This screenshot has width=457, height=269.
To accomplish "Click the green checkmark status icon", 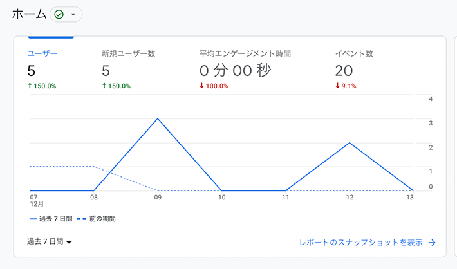I will pos(59,14).
